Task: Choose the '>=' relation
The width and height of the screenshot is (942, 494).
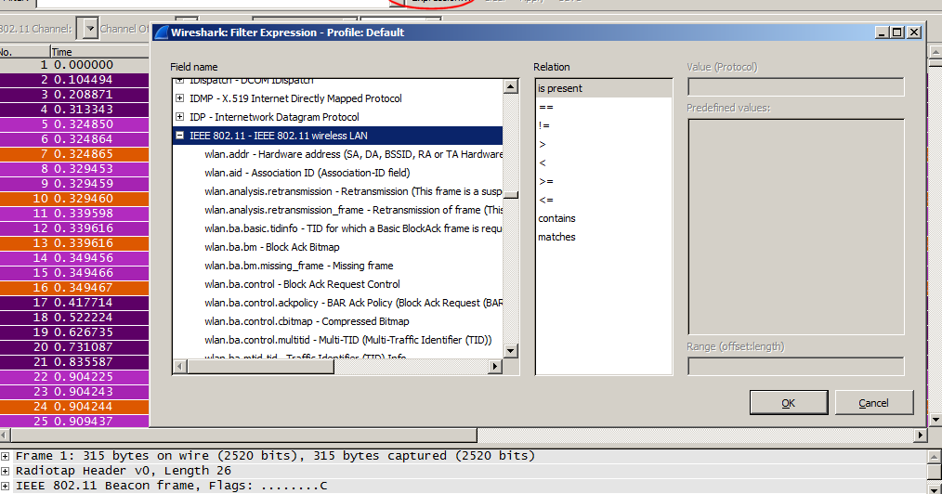Action: pyautogui.click(x=603, y=181)
